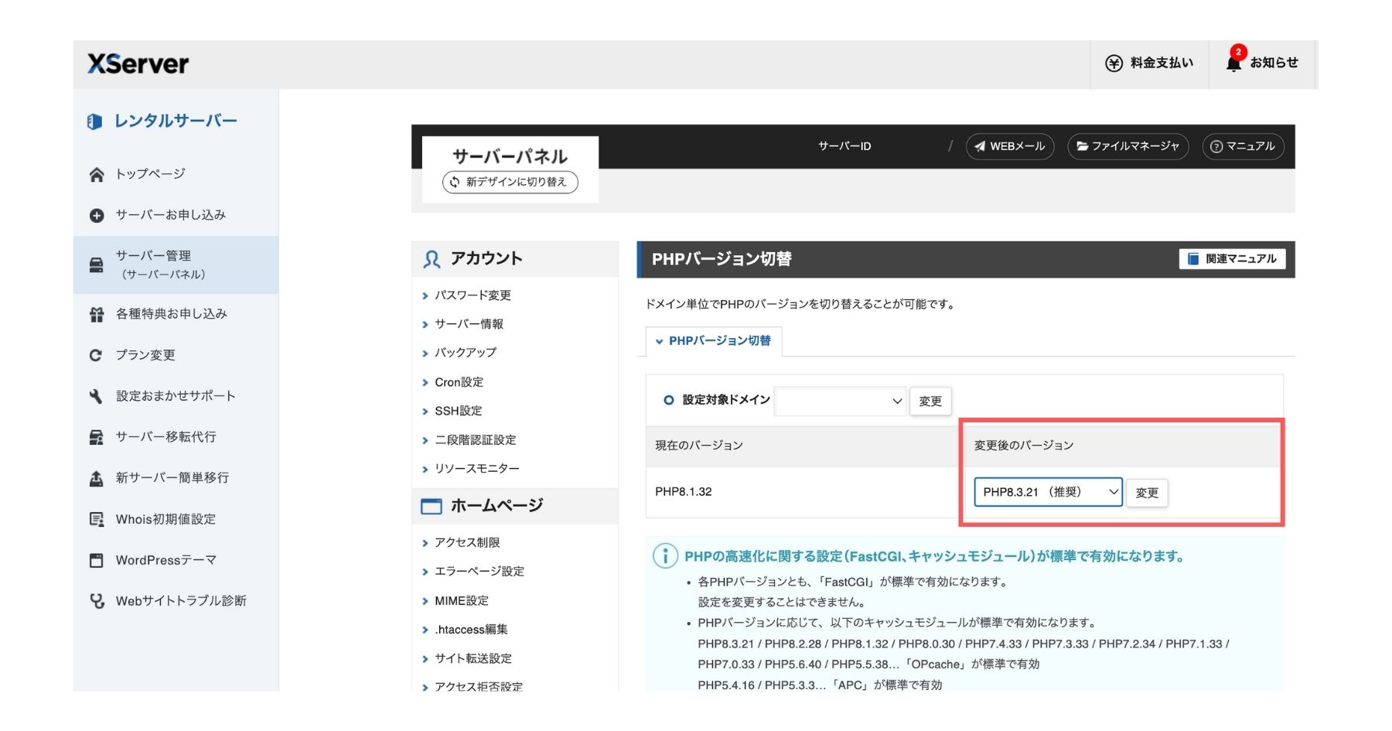Click the current version PHP8.1.32 text
Viewport: 1392px width, 731px height.
click(x=684, y=492)
